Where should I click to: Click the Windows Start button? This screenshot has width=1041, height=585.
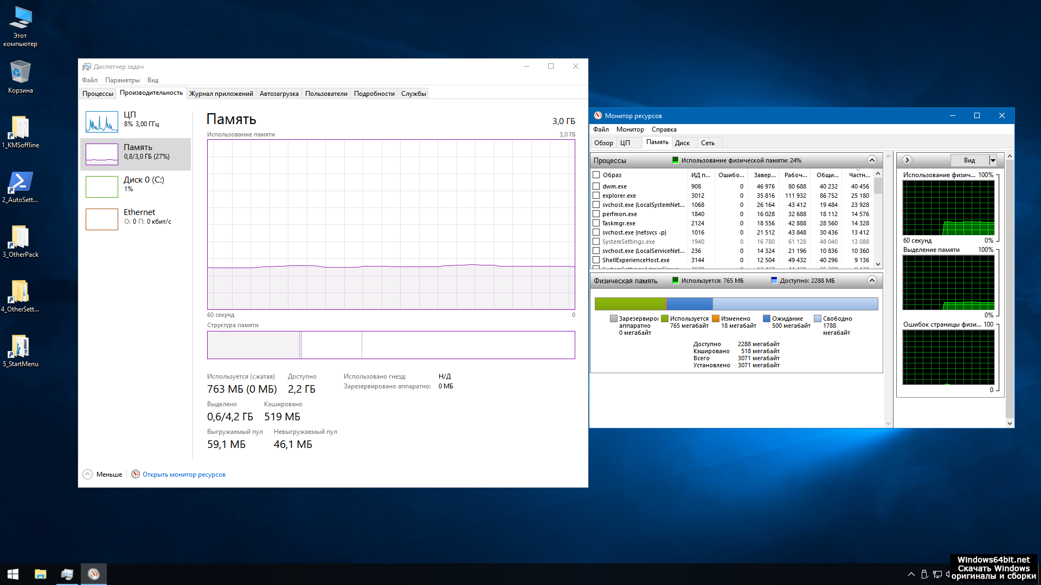pos(13,574)
